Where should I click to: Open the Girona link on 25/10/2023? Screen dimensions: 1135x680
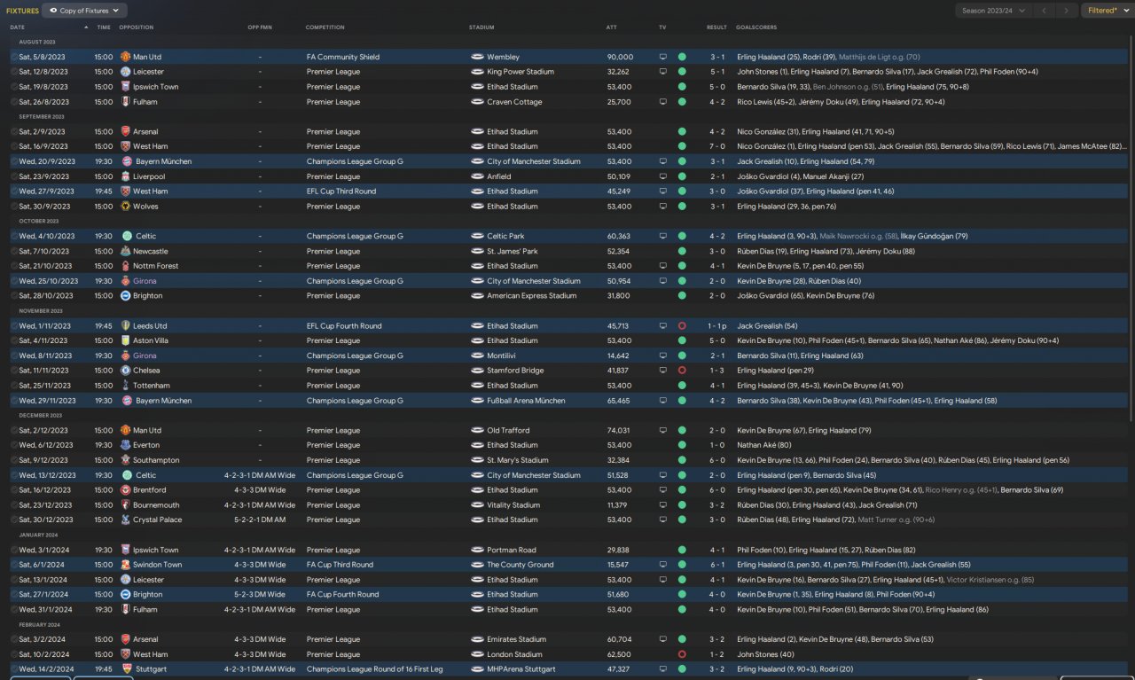click(x=145, y=281)
